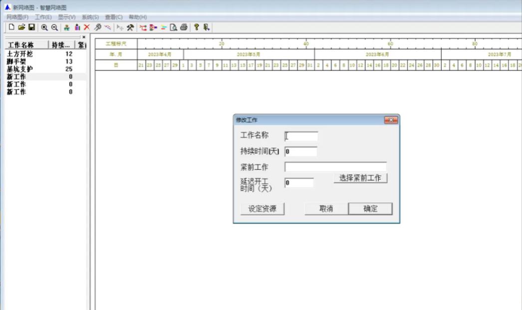The image size is (522, 310).
Task: Click the printer icon in toolbar
Action: click(x=184, y=27)
